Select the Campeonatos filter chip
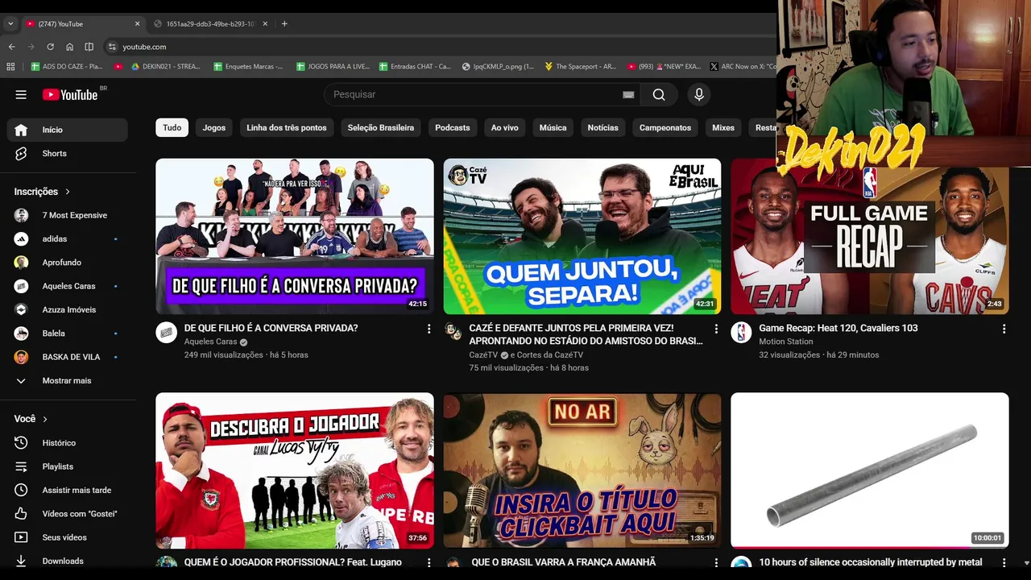Screen dimensions: 1031x580 [665, 127]
